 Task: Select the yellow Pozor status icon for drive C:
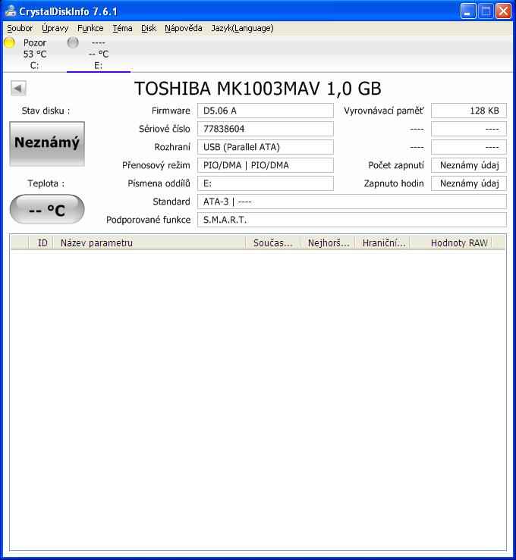[x=9, y=43]
